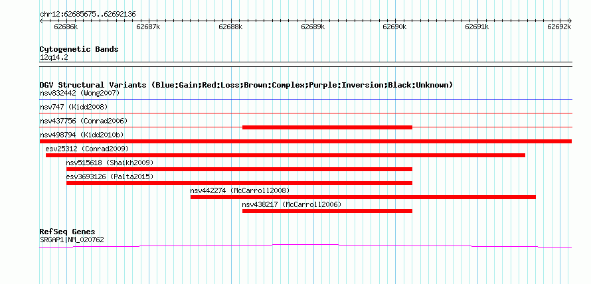Click the magenta SRGAP1 gene line
The image size is (591, 284).
coord(305,246)
